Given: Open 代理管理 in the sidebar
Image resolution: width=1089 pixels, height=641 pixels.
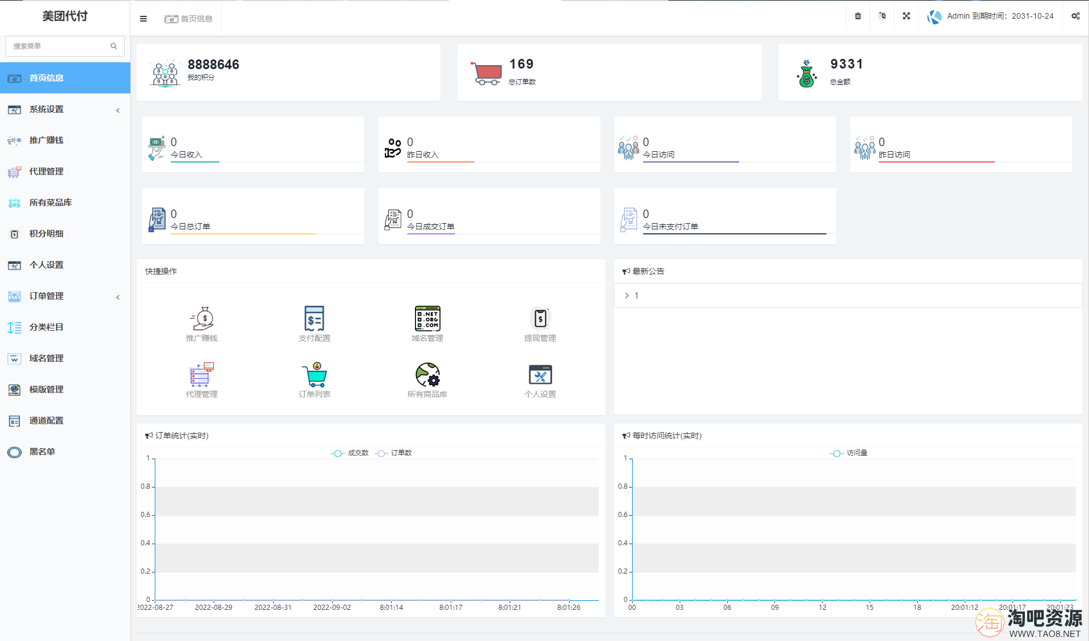Looking at the screenshot, I should pyautogui.click(x=65, y=172).
